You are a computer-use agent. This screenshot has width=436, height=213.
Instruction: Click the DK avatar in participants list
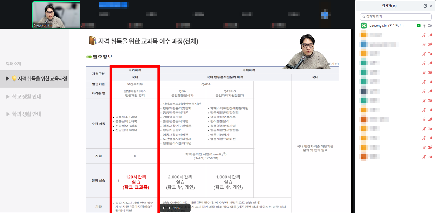click(x=364, y=26)
